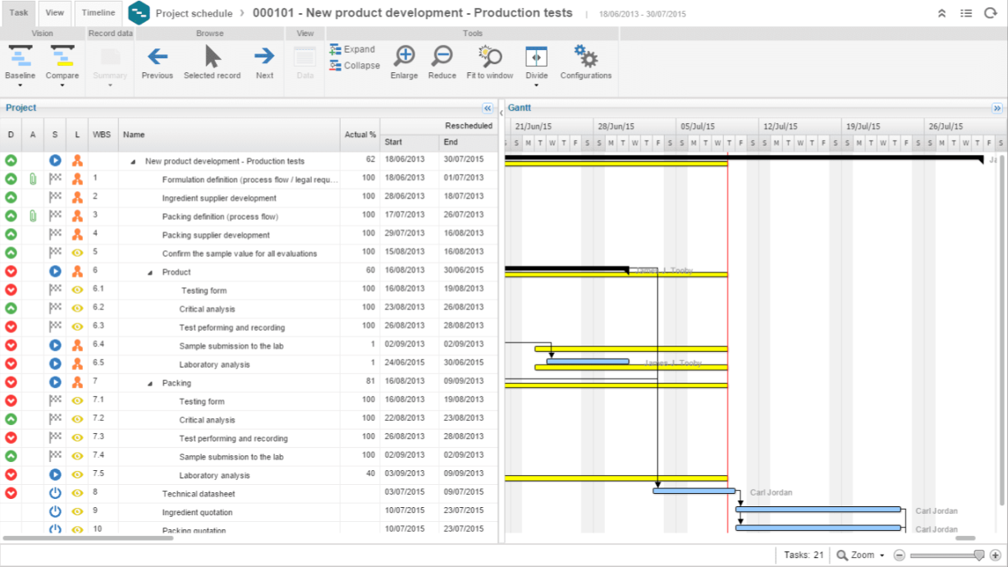
Task: Sort by the WBS column header
Action: click(103, 135)
